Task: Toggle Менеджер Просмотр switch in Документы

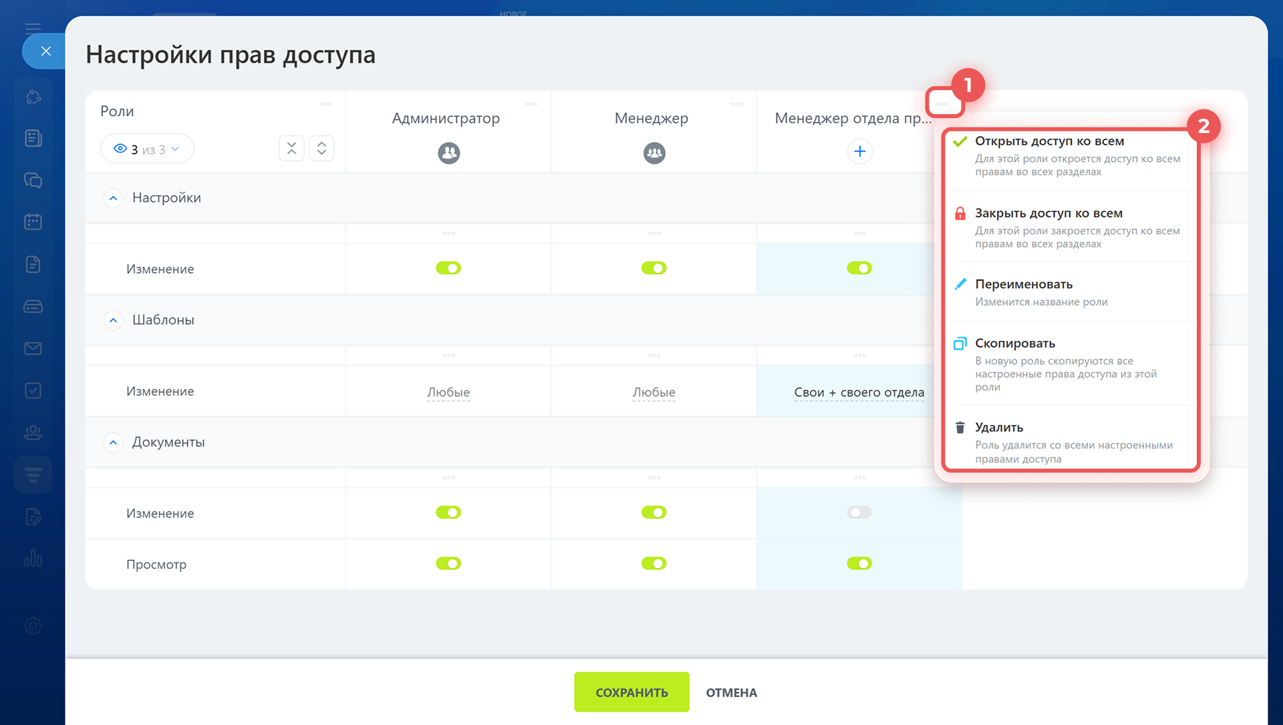Action: (x=654, y=563)
